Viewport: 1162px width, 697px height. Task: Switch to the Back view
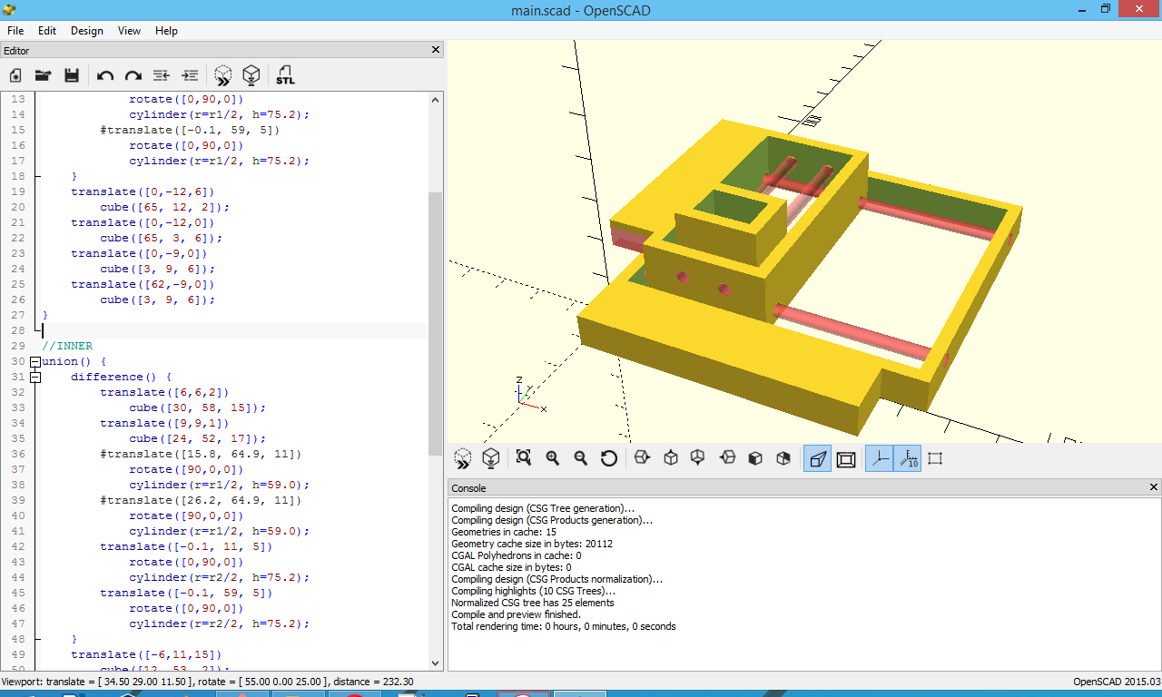pyautogui.click(x=783, y=458)
